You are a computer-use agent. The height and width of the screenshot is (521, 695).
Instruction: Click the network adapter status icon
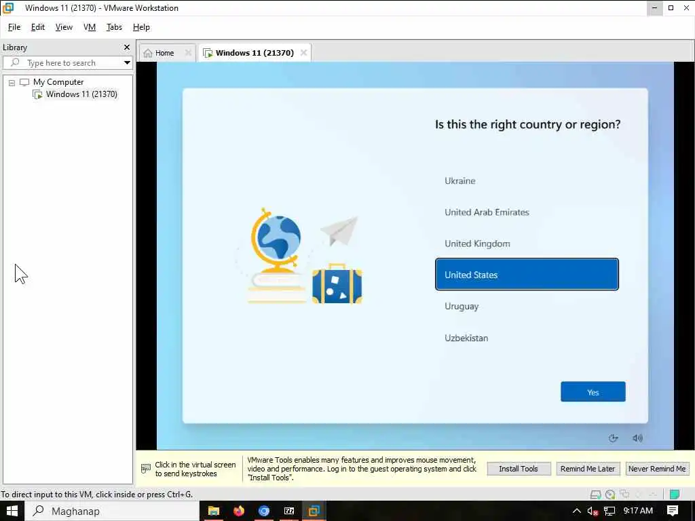tap(625, 495)
